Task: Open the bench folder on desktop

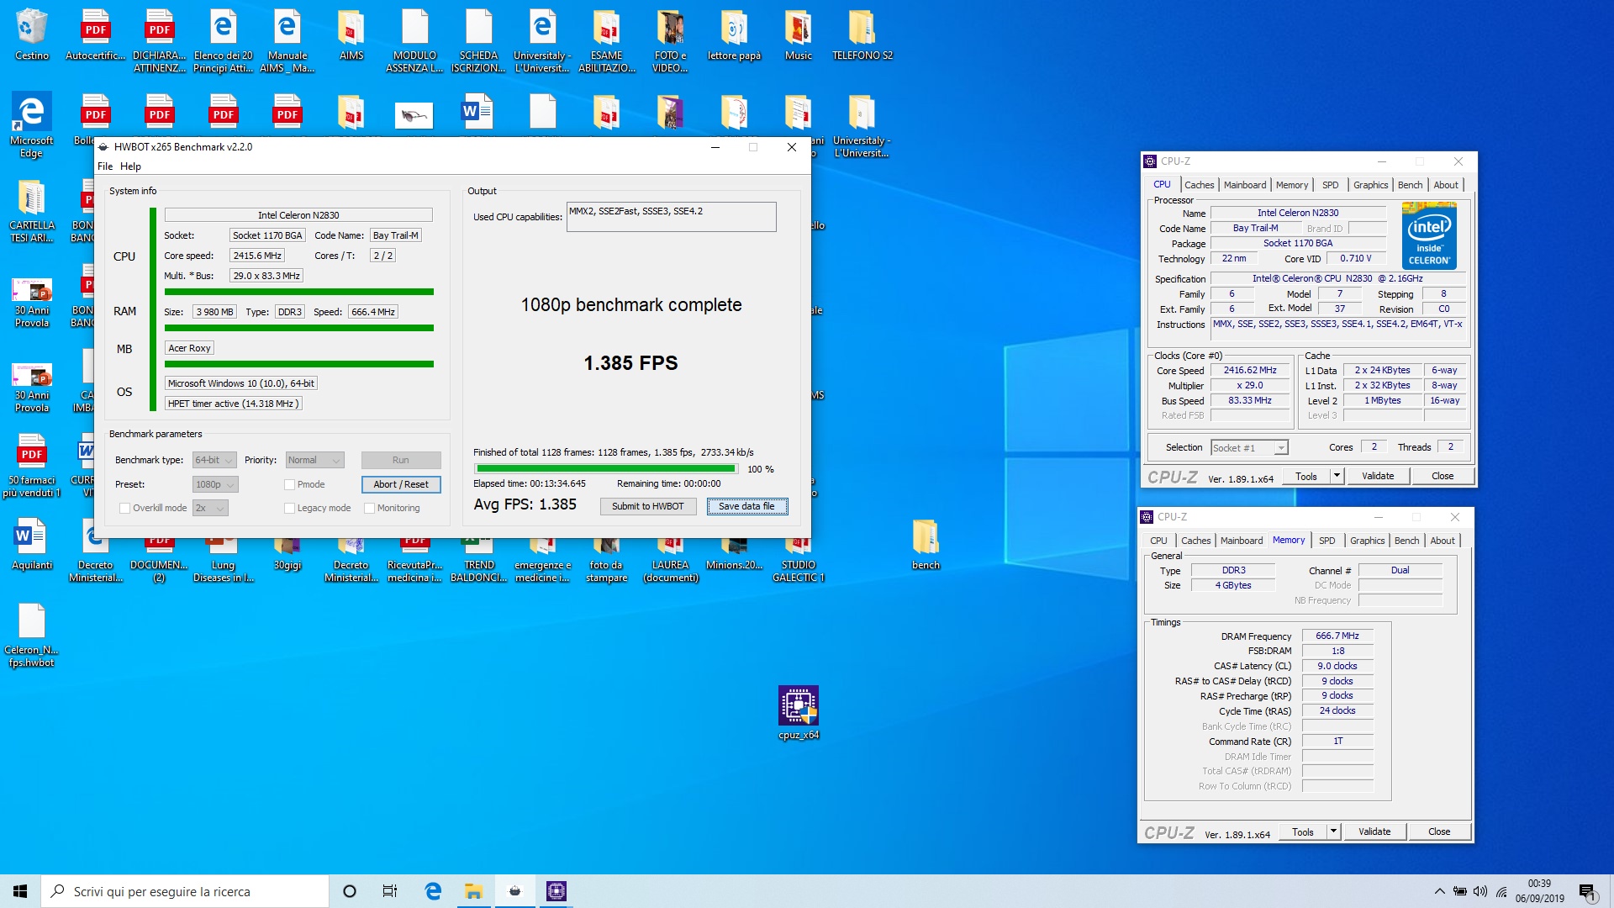Action: 926,544
